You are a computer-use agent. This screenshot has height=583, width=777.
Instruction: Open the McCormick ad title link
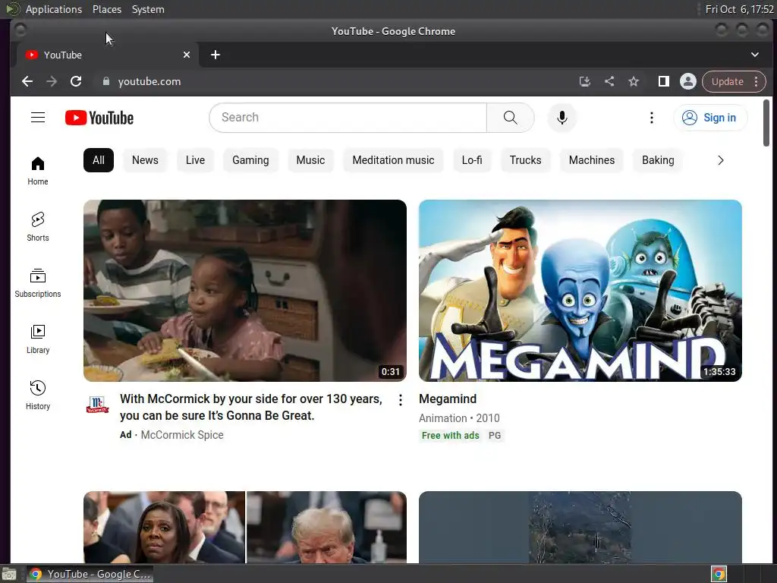(x=251, y=407)
